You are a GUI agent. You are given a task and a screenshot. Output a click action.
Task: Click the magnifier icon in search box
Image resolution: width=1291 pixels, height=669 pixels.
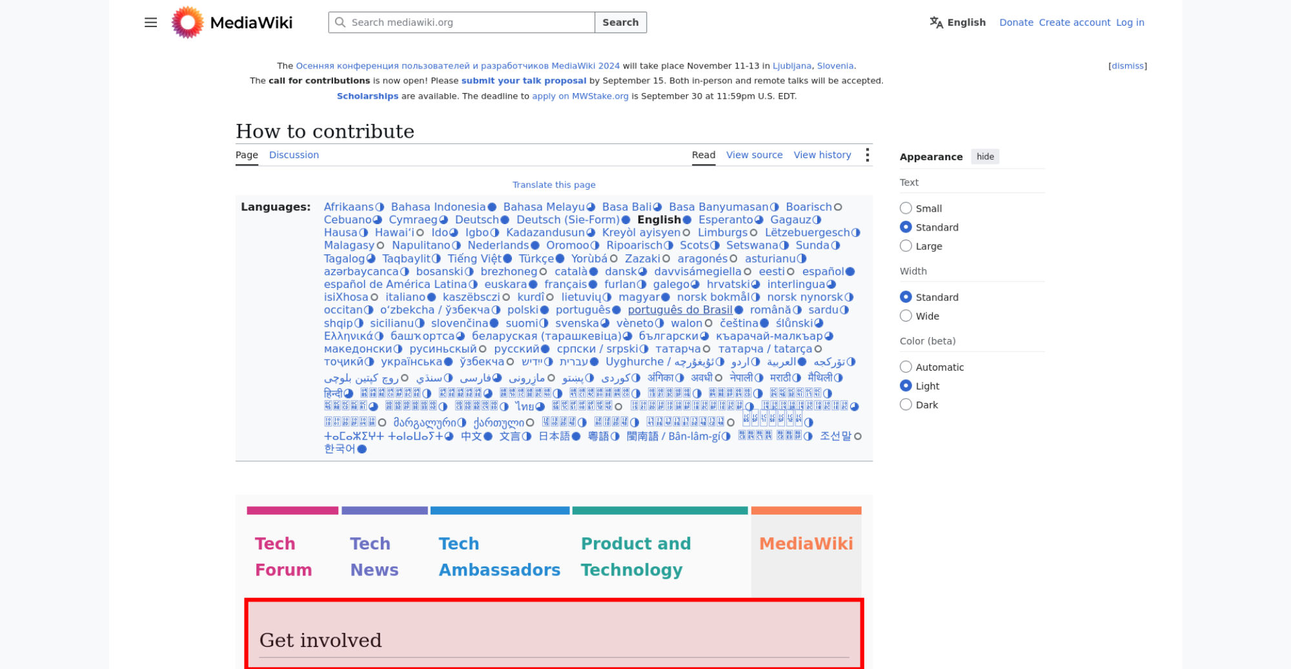pyautogui.click(x=340, y=23)
